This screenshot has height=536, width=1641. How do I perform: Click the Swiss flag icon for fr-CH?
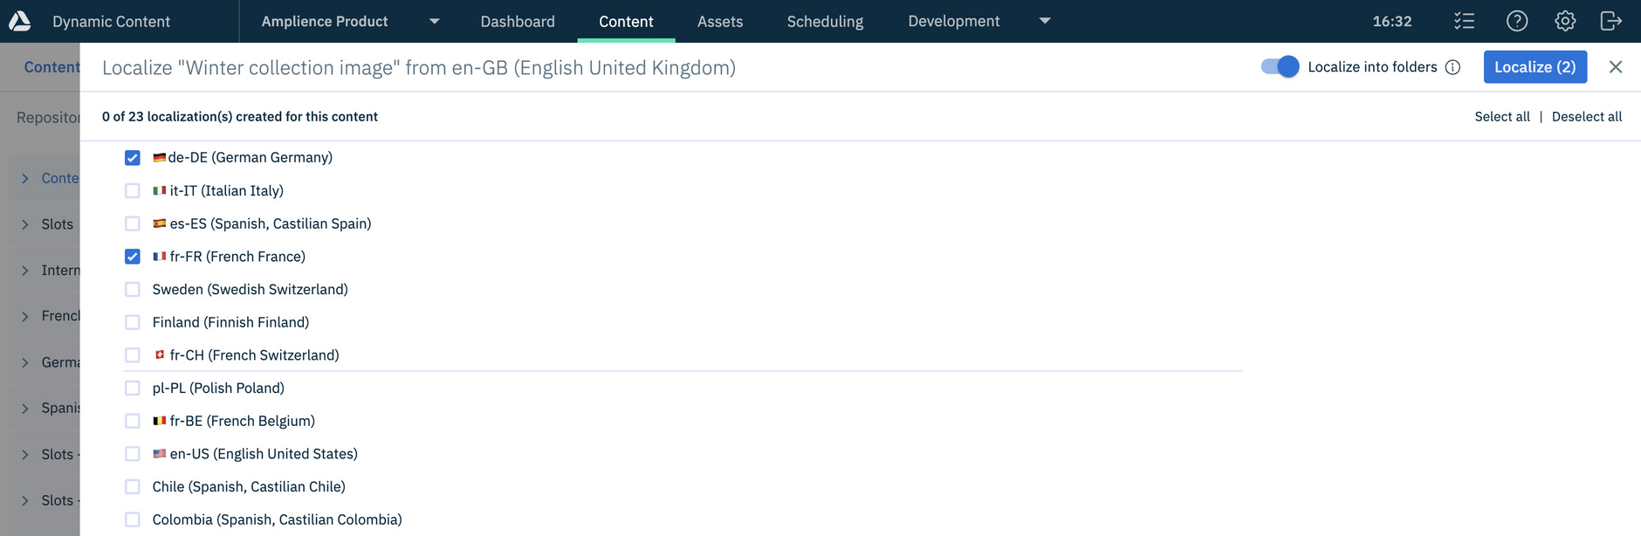(x=159, y=355)
